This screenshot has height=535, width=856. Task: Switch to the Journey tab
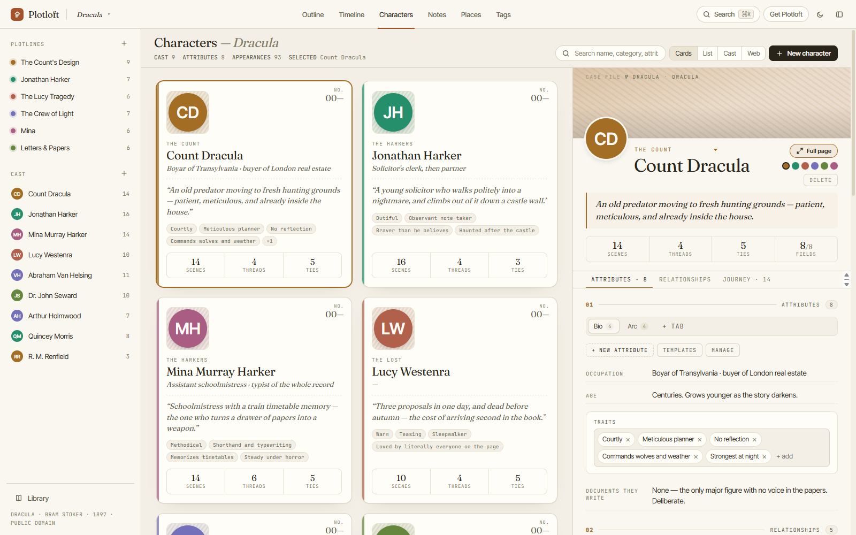(x=746, y=279)
